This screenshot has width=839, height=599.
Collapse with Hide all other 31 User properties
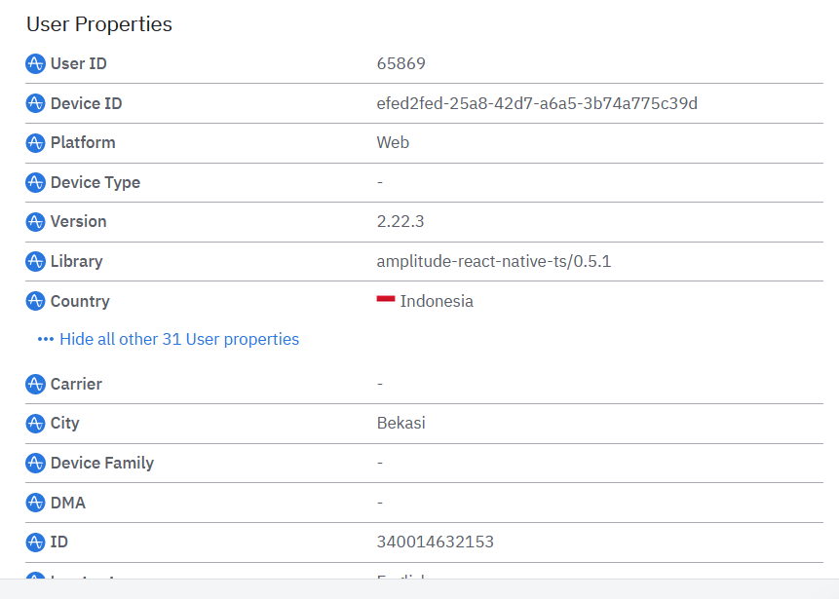coord(179,339)
